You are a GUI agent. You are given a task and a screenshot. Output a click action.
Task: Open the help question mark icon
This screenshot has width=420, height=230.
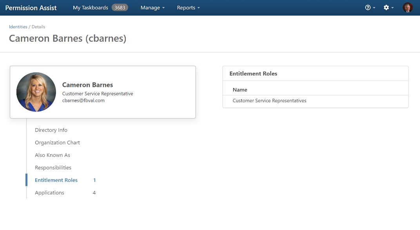coord(368,8)
